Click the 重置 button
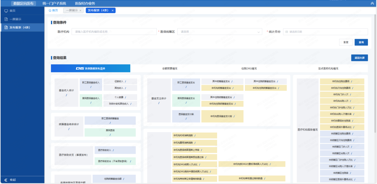 [x=346, y=42]
